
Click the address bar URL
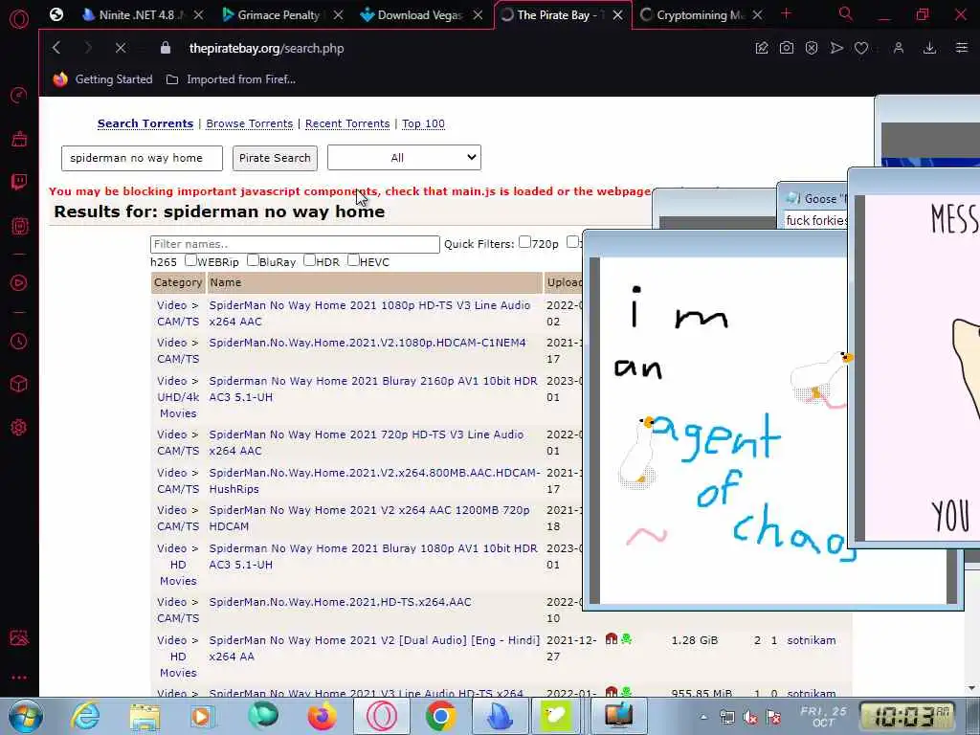point(266,48)
